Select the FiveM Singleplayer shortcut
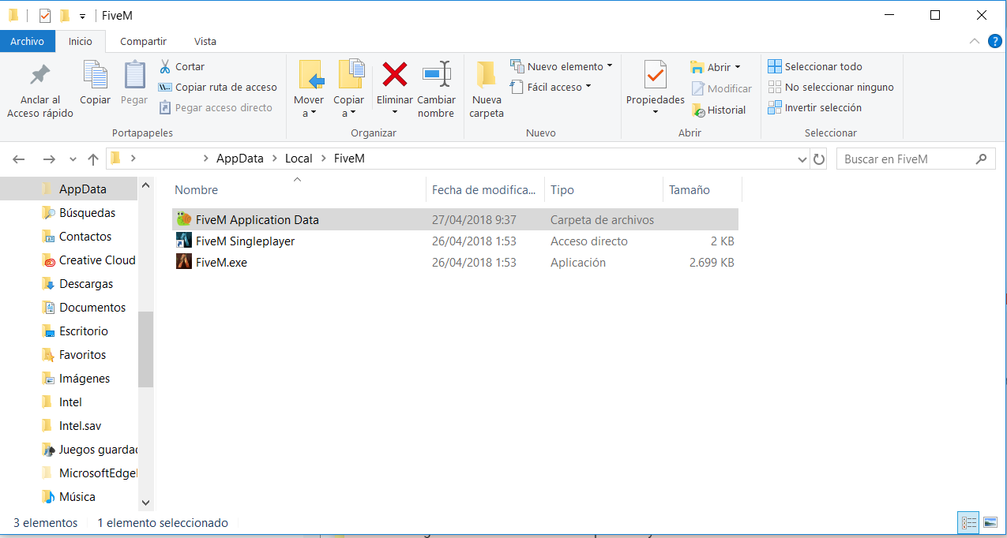The image size is (1007, 538). pos(454,241)
